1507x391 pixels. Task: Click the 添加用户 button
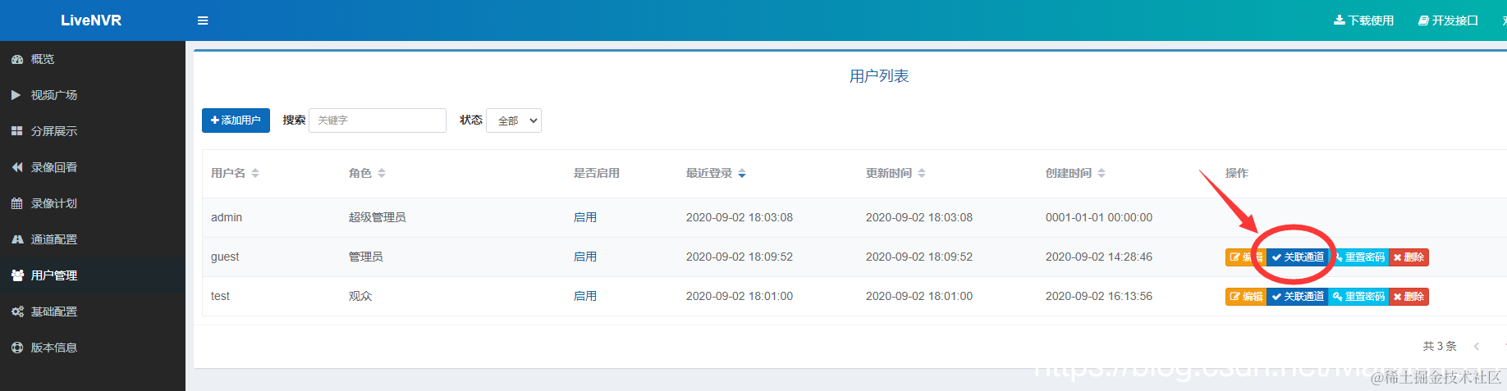[236, 120]
